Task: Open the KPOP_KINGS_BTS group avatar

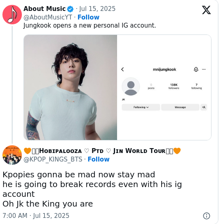Action: click(x=12, y=155)
